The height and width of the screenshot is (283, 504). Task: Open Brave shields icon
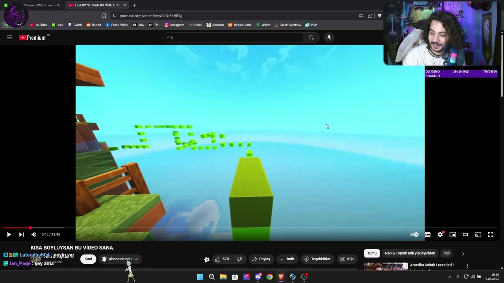tap(380, 16)
